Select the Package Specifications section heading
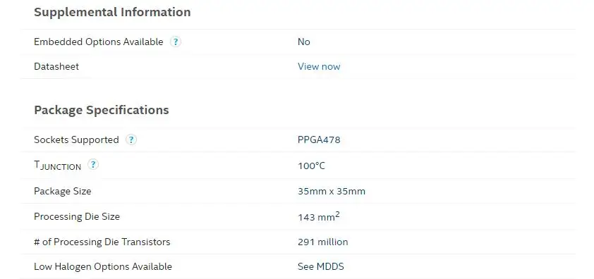This screenshot has width=594, height=279. [102, 110]
